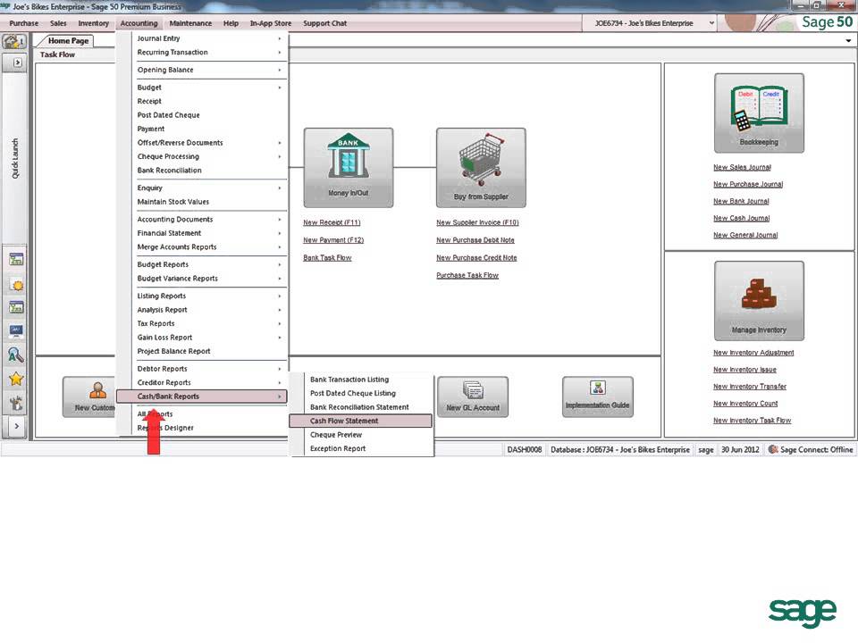858x643 pixels.
Task: Select Bank Reconciliation Statement
Action: (360, 407)
